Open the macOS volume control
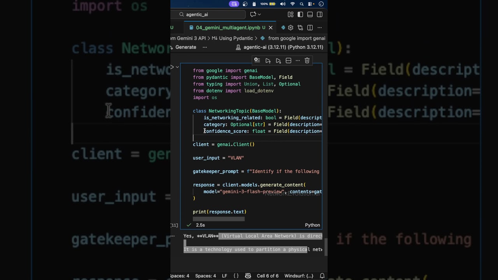Image resolution: width=498 pixels, height=280 pixels. 283,4
